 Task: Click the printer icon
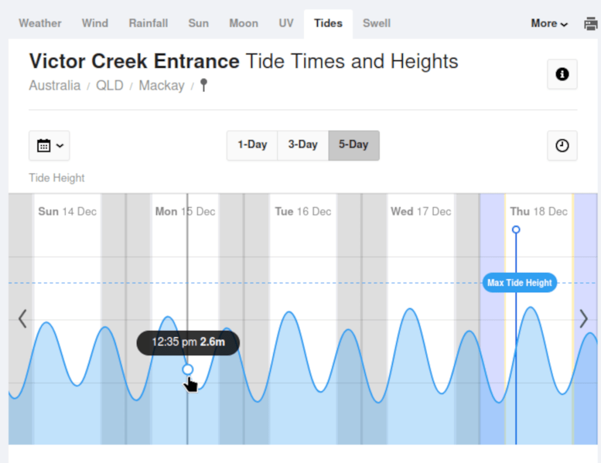point(590,24)
